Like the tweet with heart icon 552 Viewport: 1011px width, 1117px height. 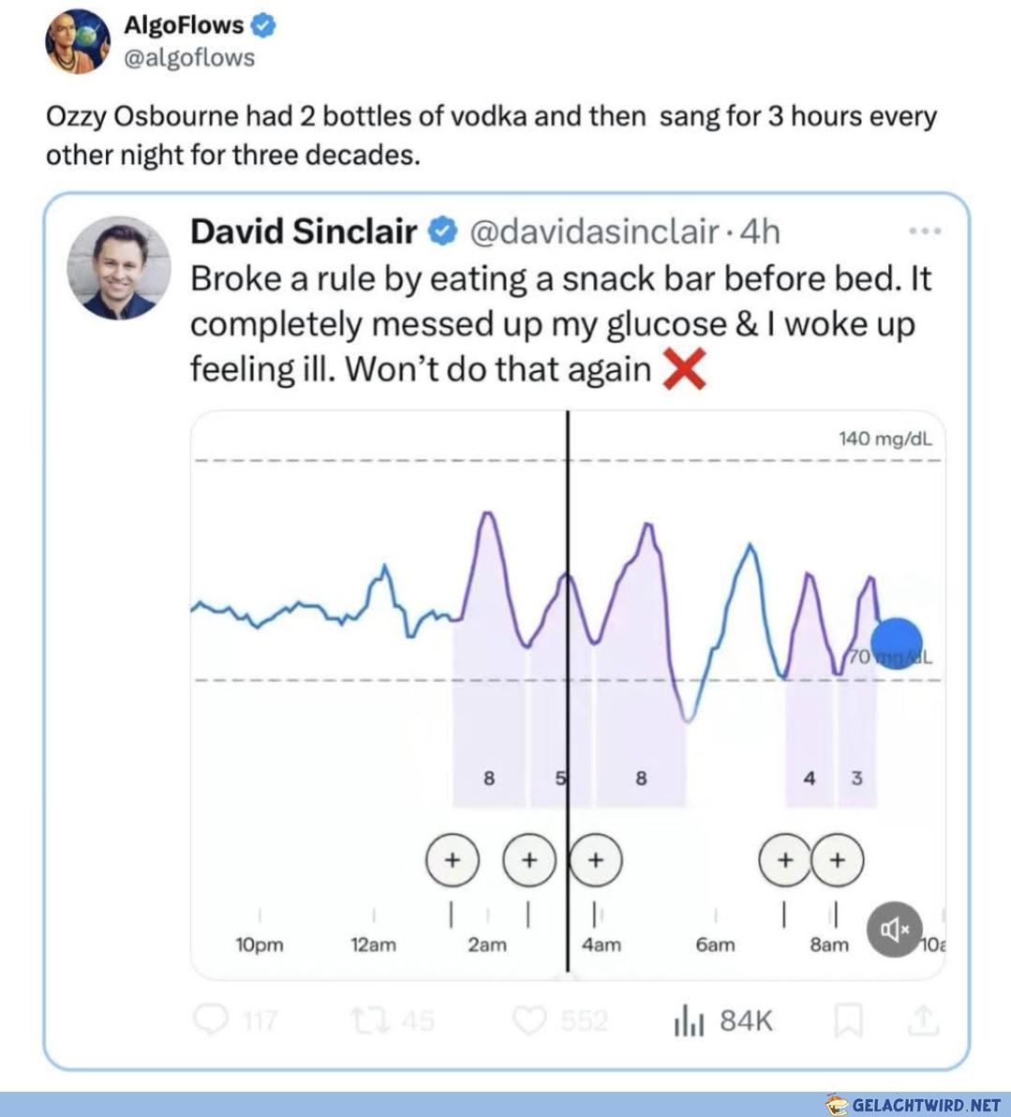(x=530, y=1020)
